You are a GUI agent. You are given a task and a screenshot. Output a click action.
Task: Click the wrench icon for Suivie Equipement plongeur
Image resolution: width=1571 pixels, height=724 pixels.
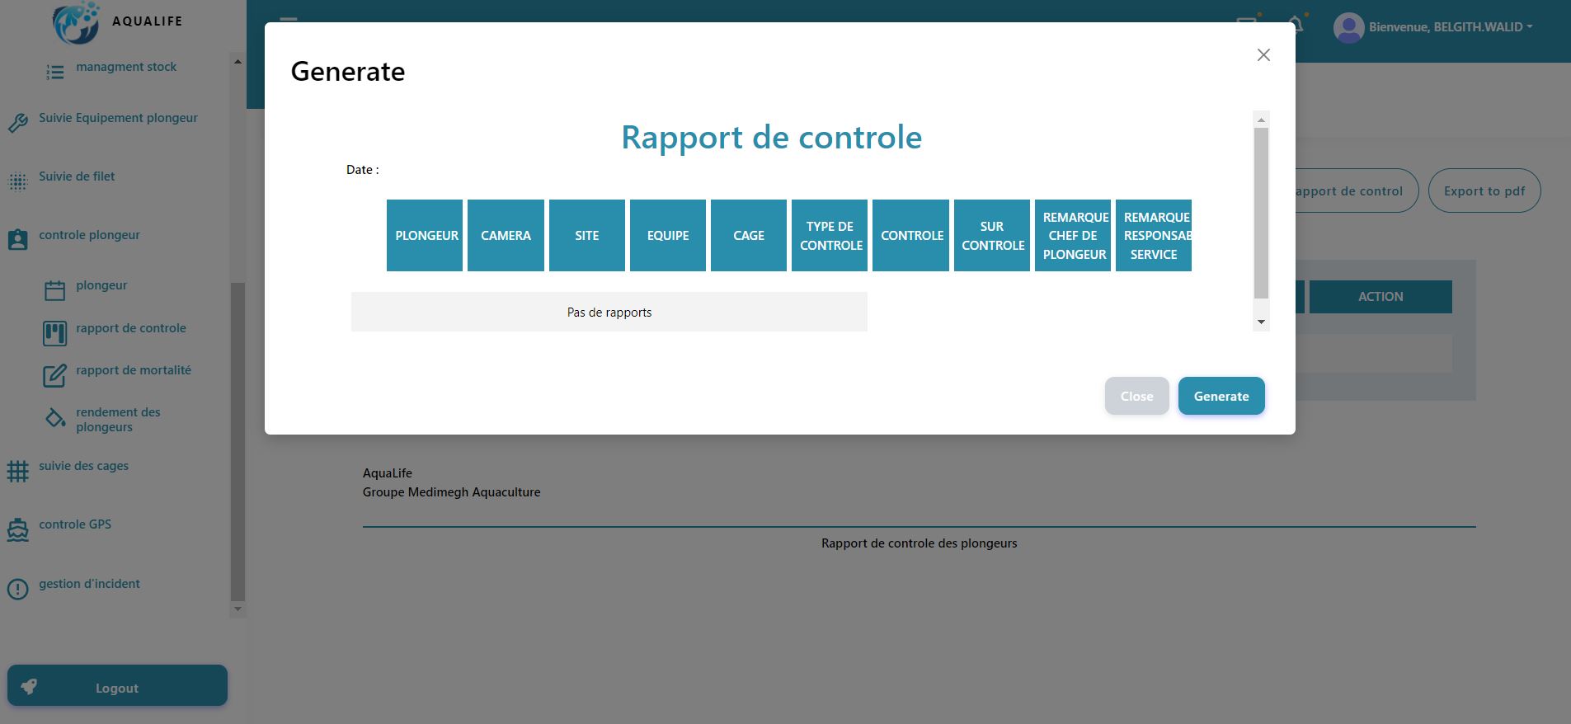[x=18, y=124]
